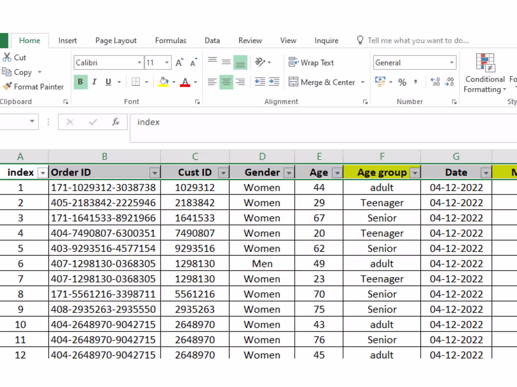Image resolution: width=517 pixels, height=387 pixels.
Task: Toggle Bold formatting
Action: 80,82
